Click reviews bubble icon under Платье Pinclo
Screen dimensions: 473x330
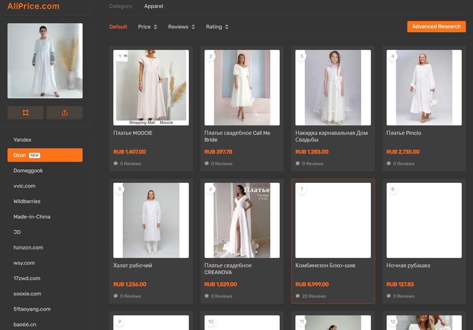[389, 164]
